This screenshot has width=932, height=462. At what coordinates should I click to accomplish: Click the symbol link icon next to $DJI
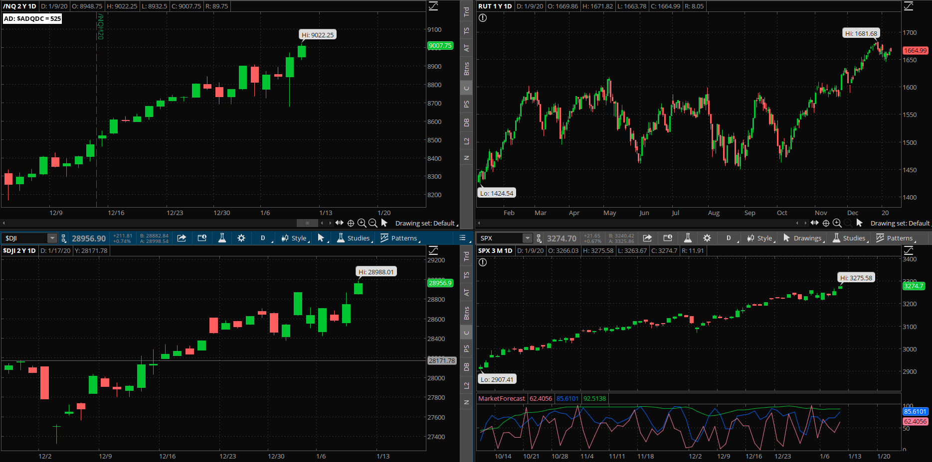[x=64, y=238]
